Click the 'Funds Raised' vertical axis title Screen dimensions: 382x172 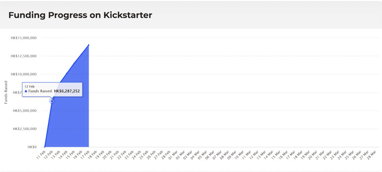pos(6,92)
